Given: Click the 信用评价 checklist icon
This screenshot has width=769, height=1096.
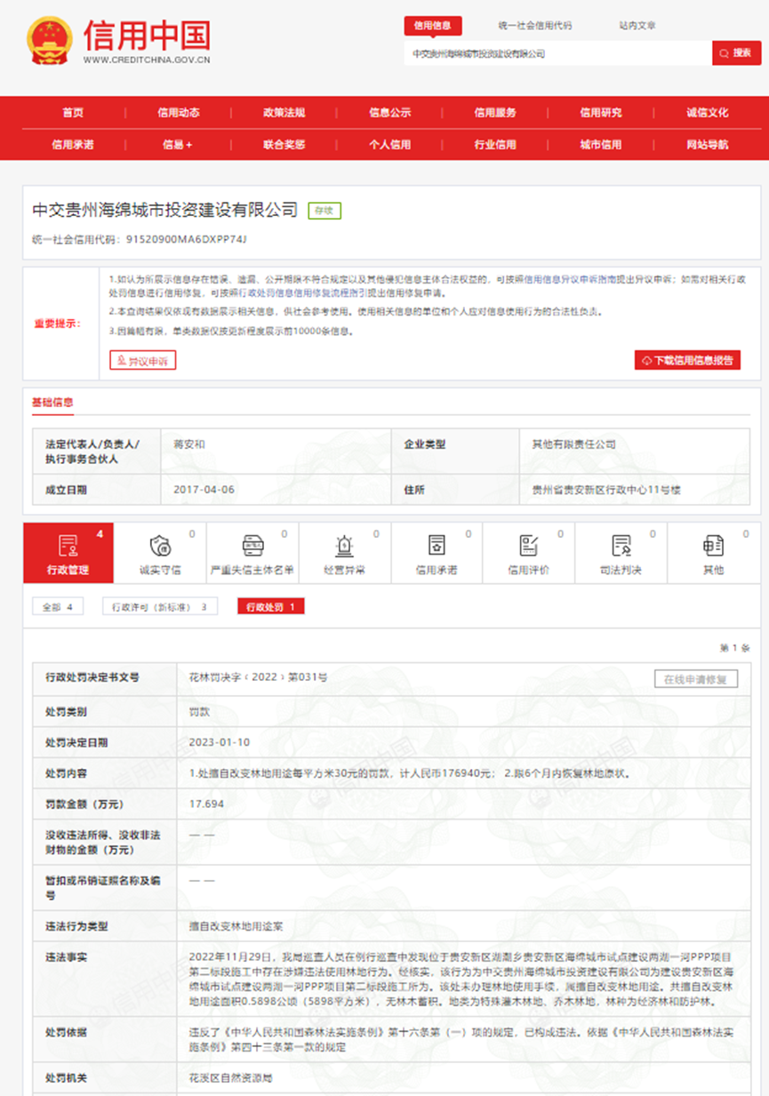Looking at the screenshot, I should coord(528,545).
